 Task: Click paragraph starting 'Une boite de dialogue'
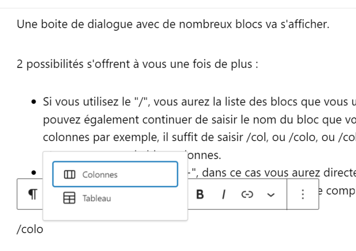click(173, 24)
